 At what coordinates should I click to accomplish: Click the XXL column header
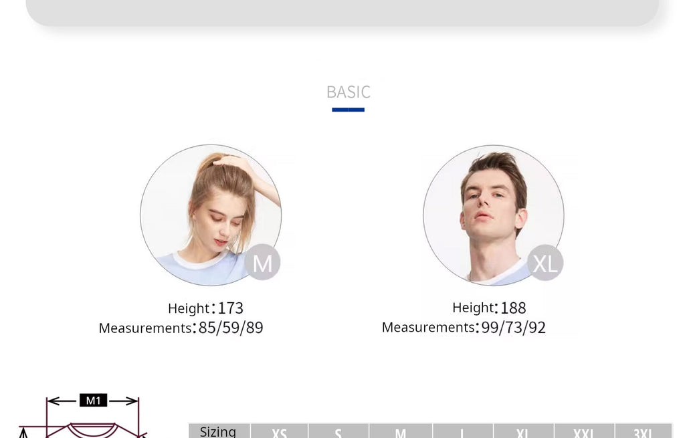click(x=584, y=431)
